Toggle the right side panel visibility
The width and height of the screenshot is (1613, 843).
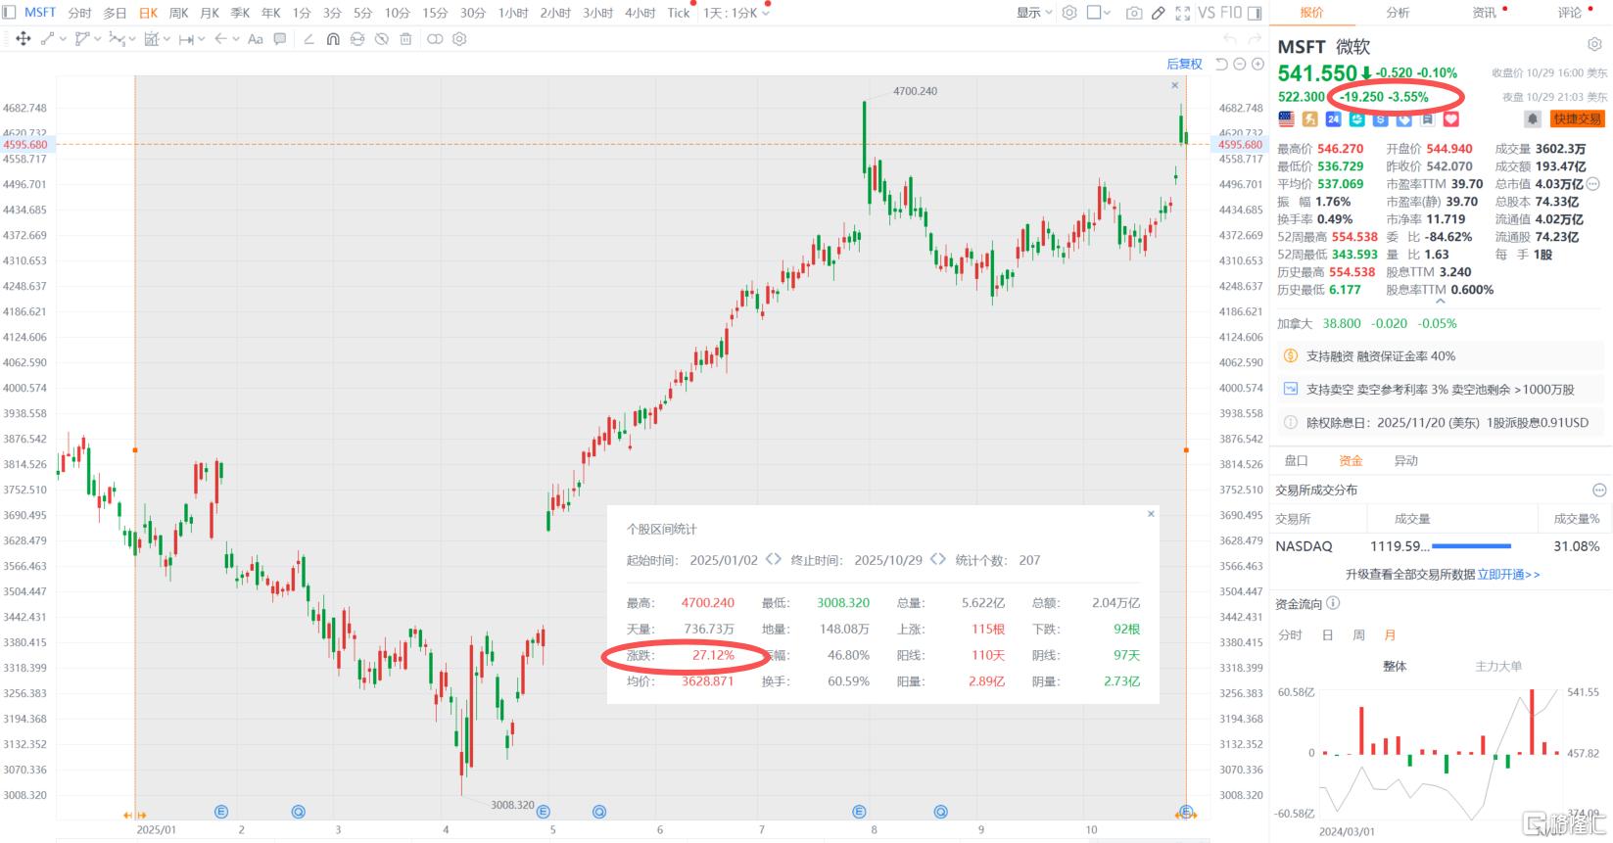pyautogui.click(x=1255, y=13)
